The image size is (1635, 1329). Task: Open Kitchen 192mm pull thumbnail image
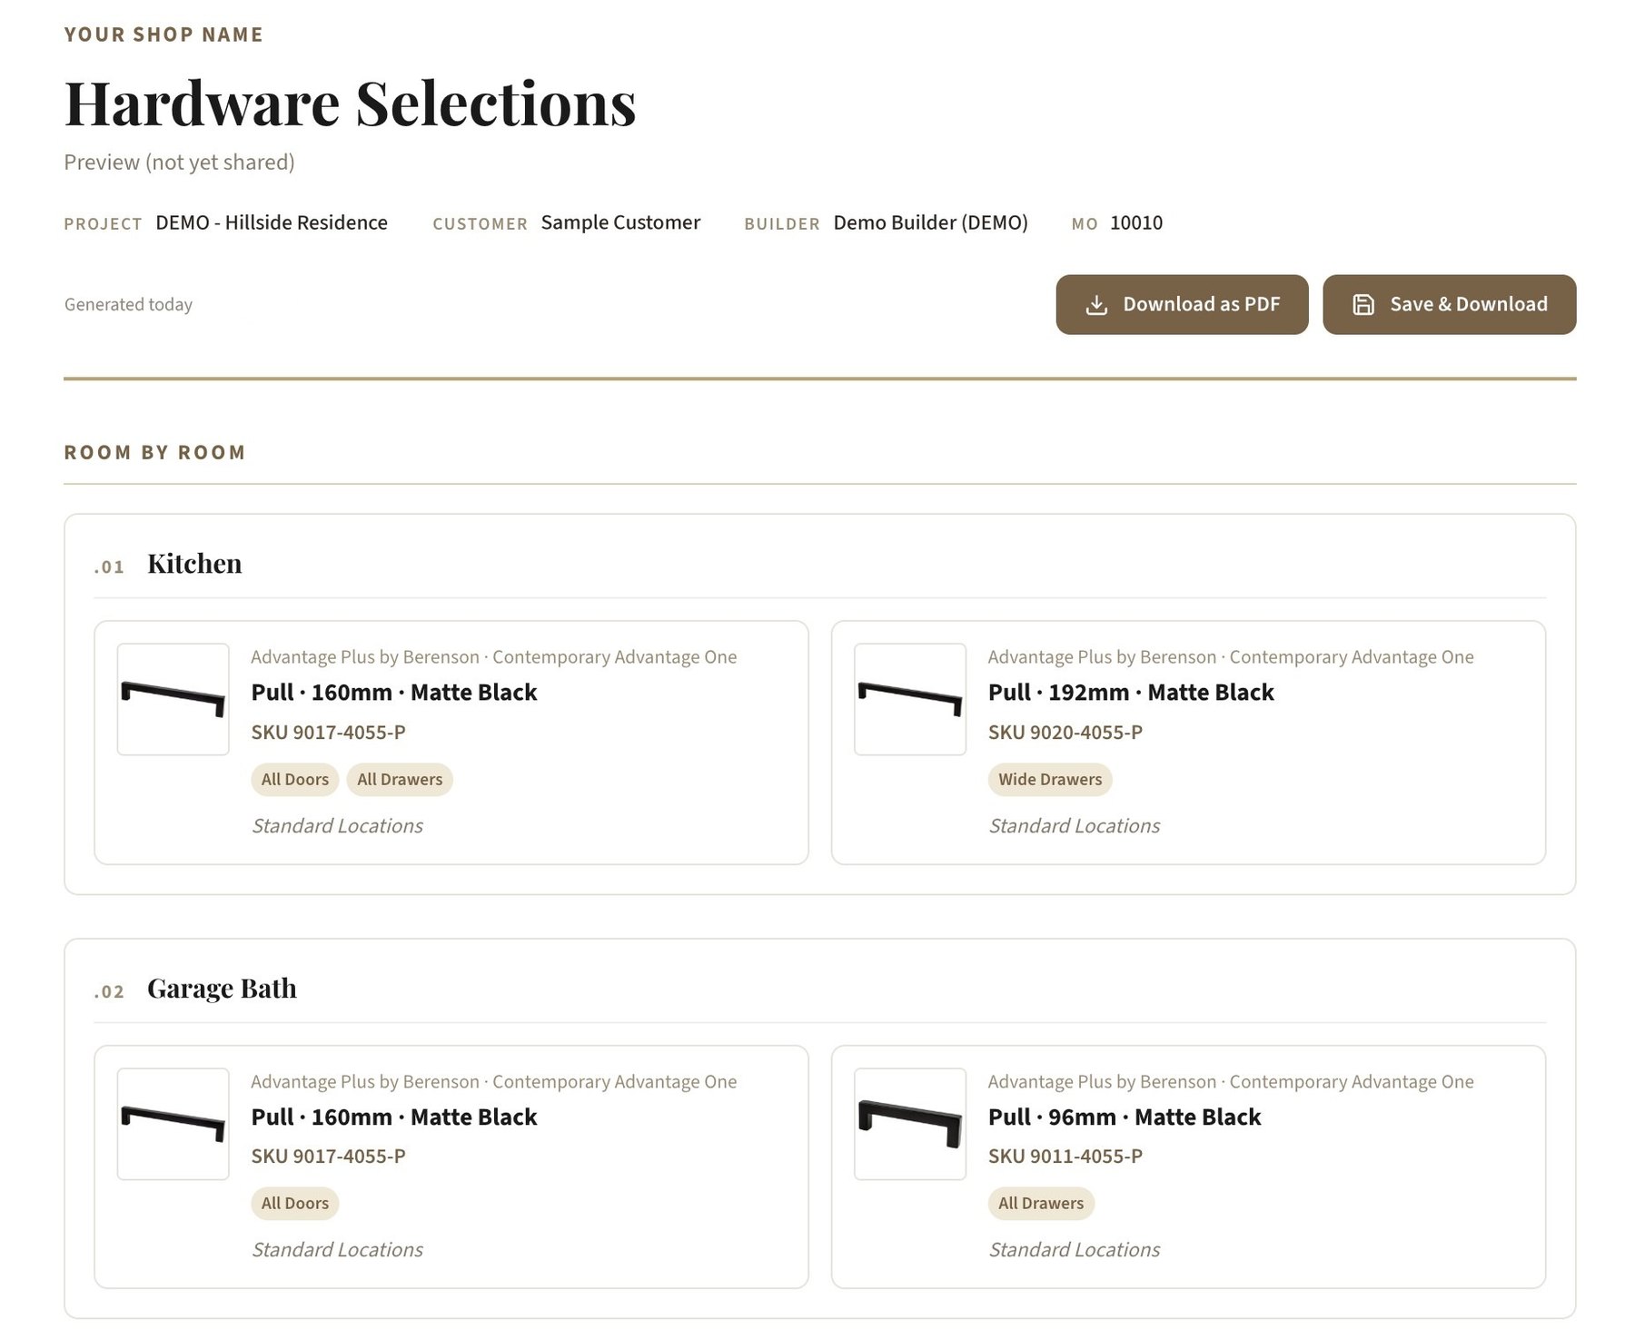click(909, 699)
